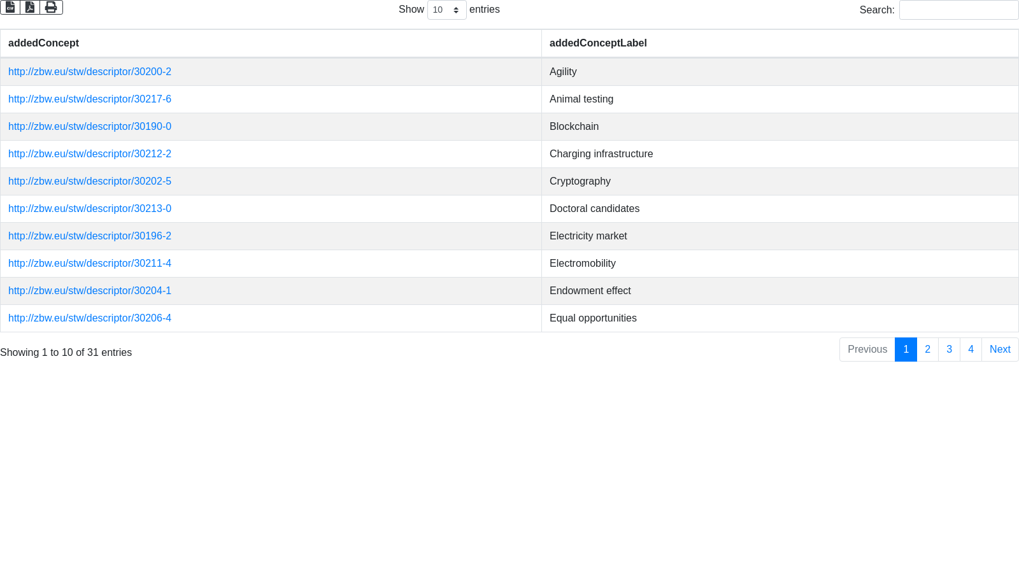Sort by addedConcept column header
This screenshot has width=1019, height=573.
(x=43, y=43)
